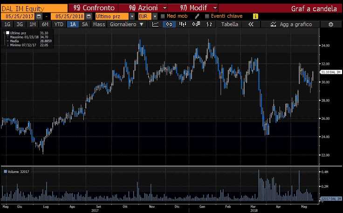Select the candlestick chart type icon
This screenshot has height=213, width=343.
tap(169, 24)
